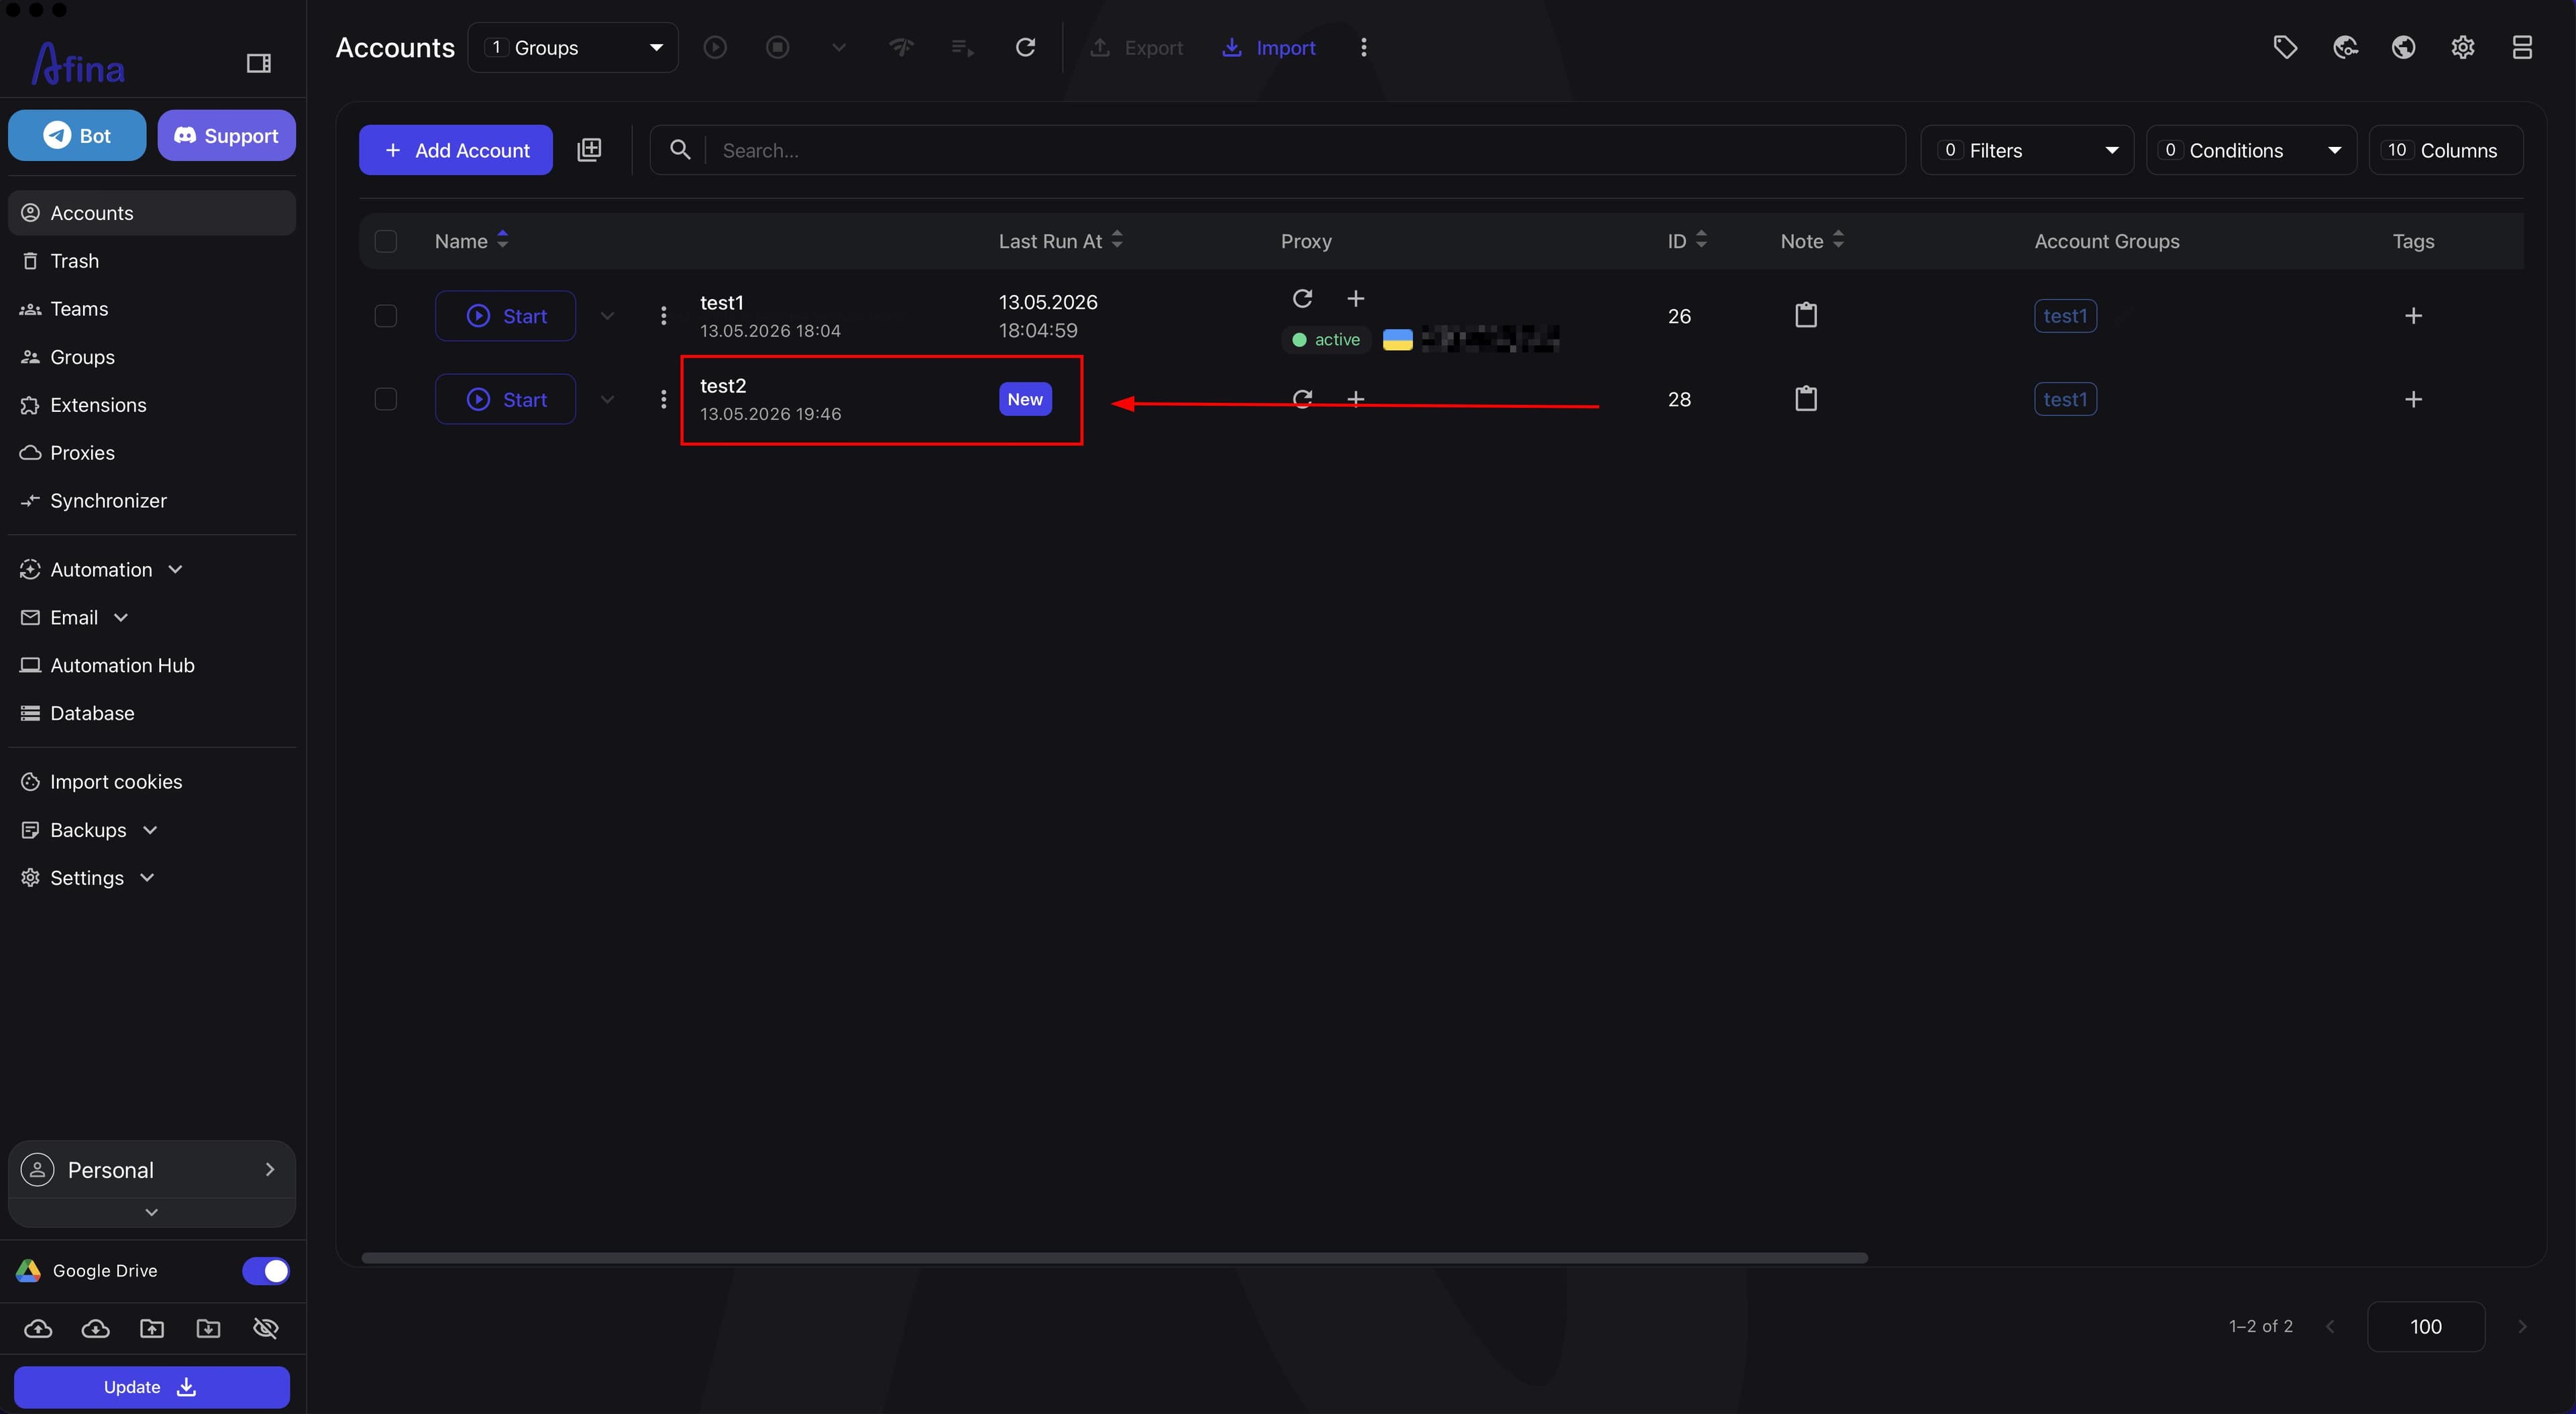Viewport: 2576px width, 1414px height.
Task: Click the globe icon in header
Action: [2404, 47]
